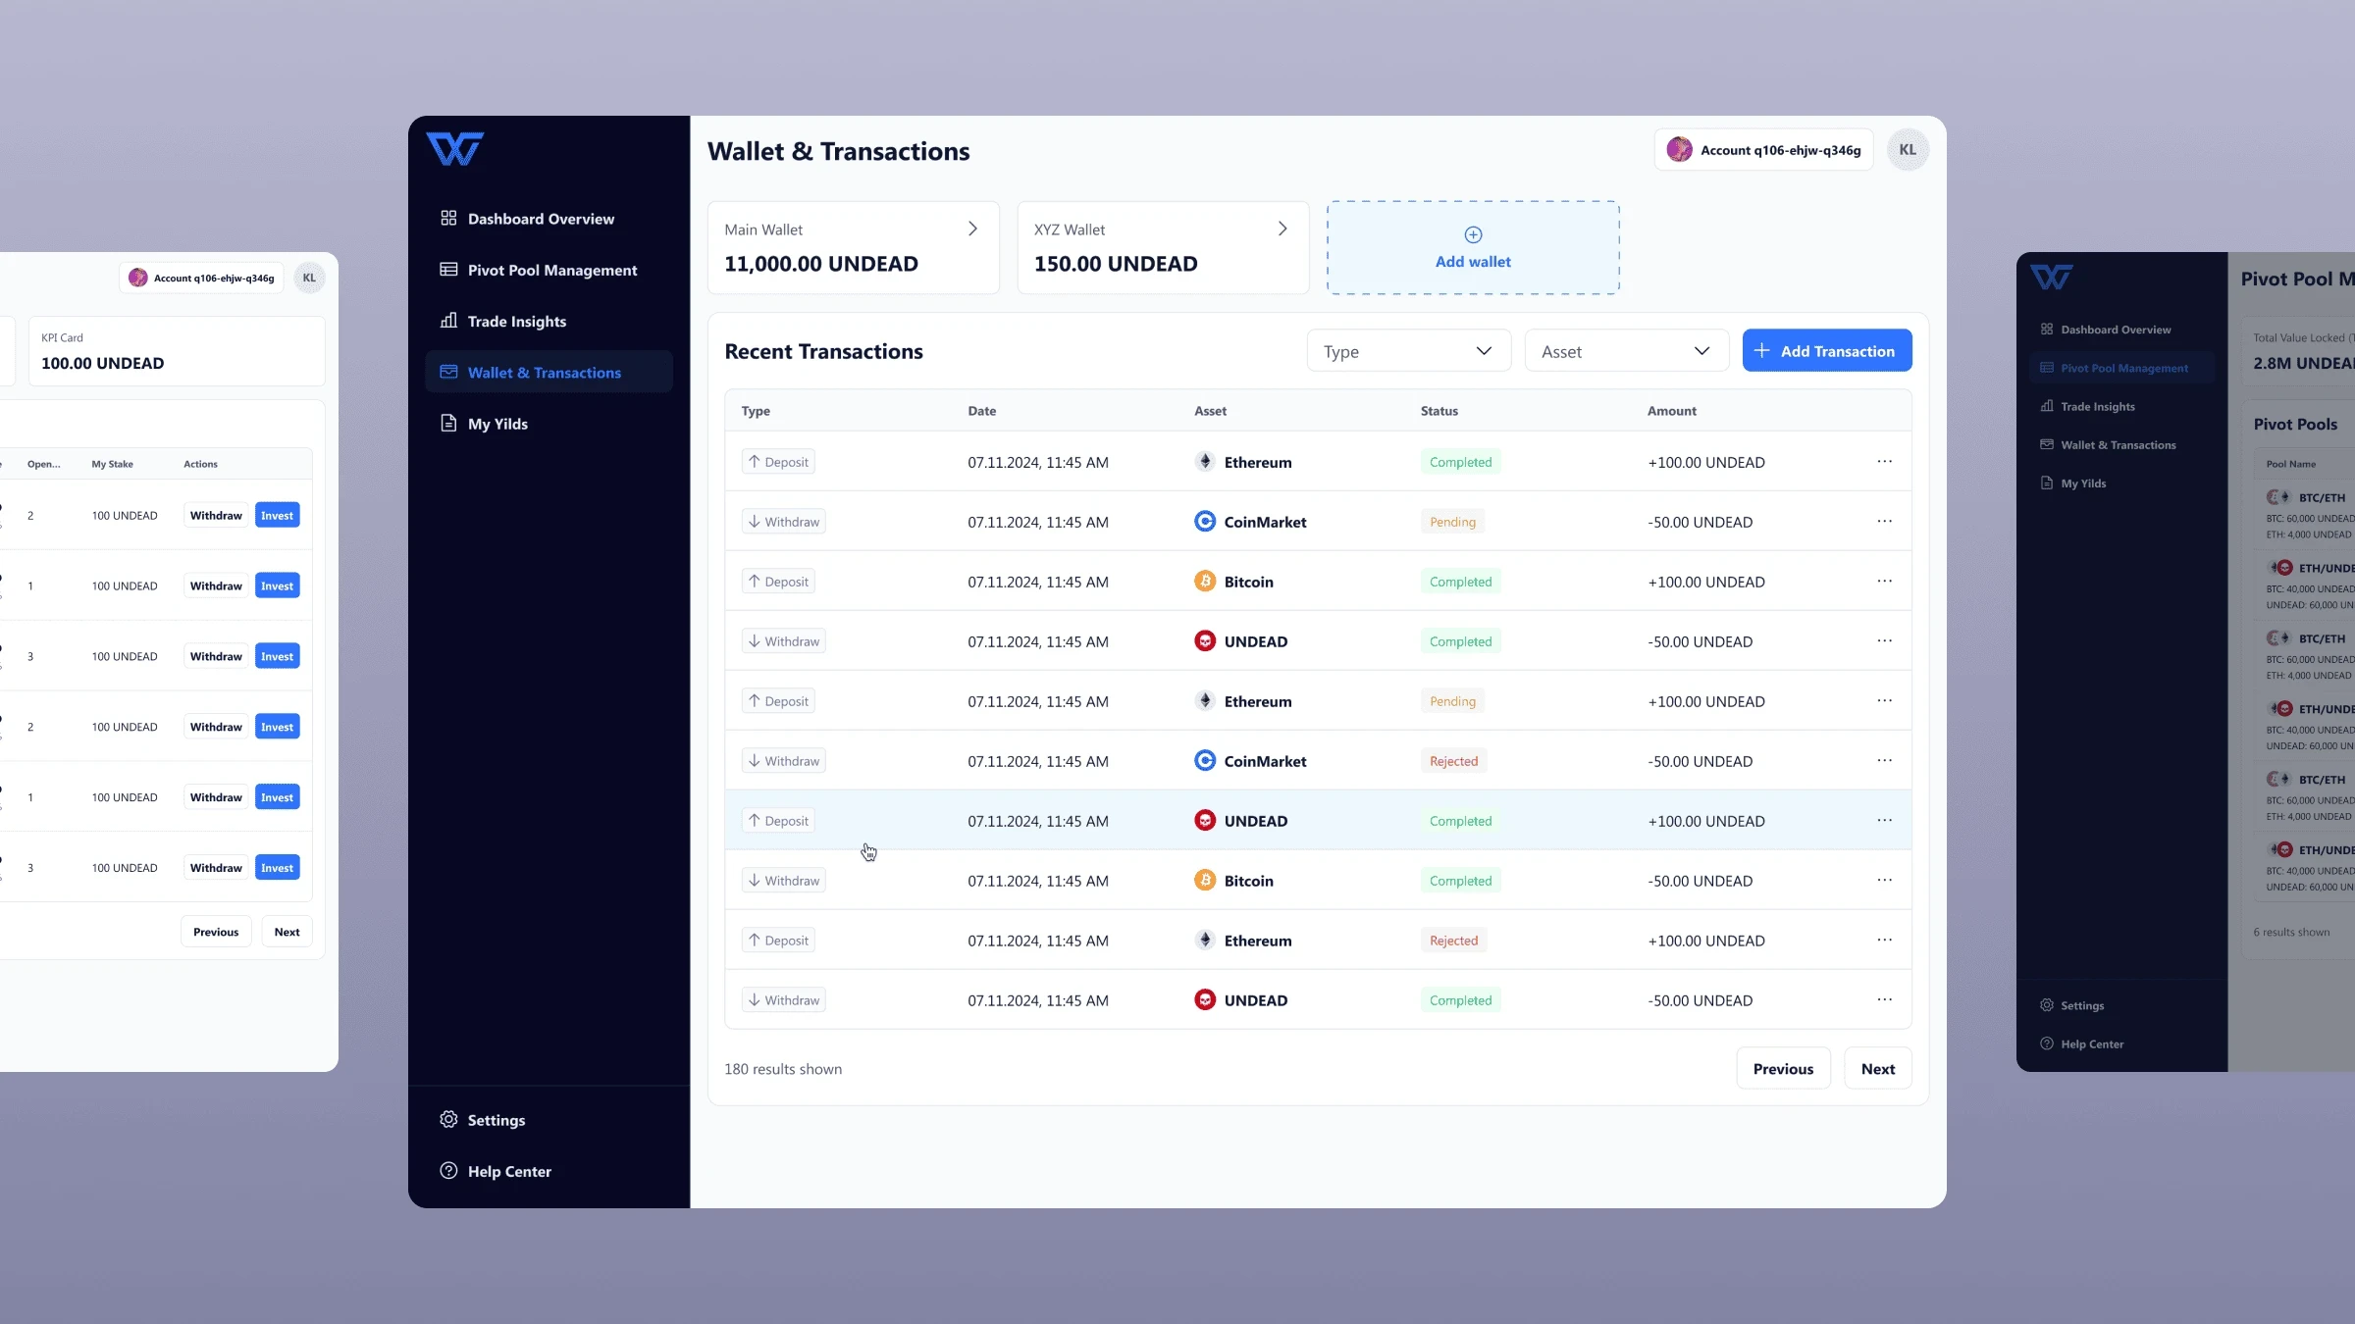This screenshot has width=2355, height=1324.
Task: Click the Settings gear icon
Action: coord(448,1119)
